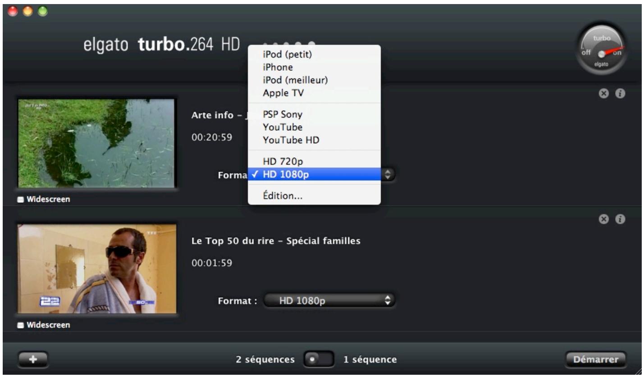Screen dimensions: 644x377
Task: Choose iPhone format
Action: pyautogui.click(x=314, y=68)
